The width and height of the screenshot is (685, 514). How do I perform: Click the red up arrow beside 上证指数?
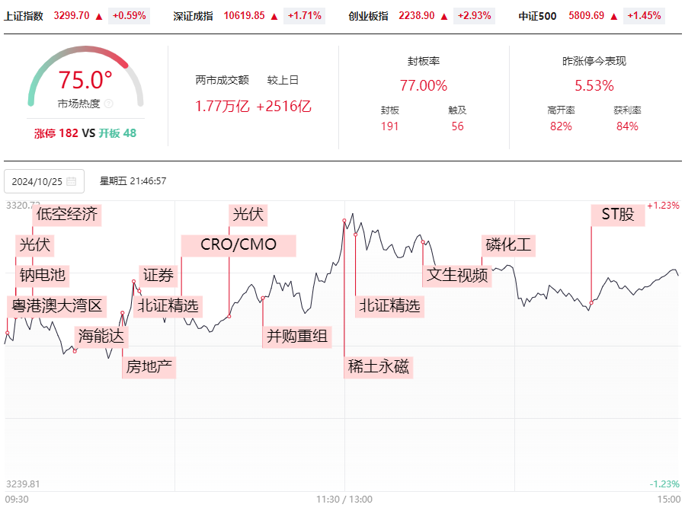click(99, 17)
